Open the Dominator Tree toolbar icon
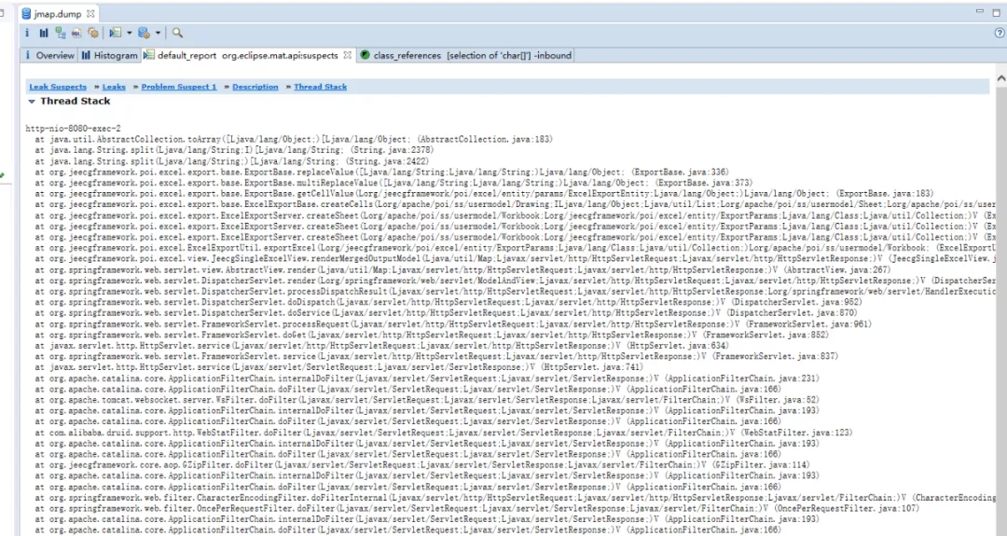The width and height of the screenshot is (1007, 536). (61, 33)
